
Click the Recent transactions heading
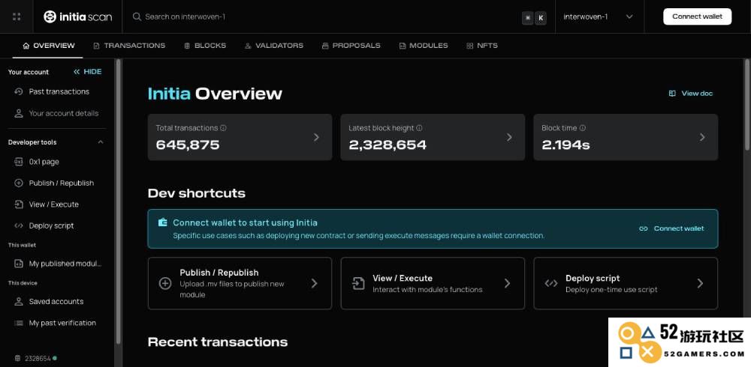coord(218,342)
